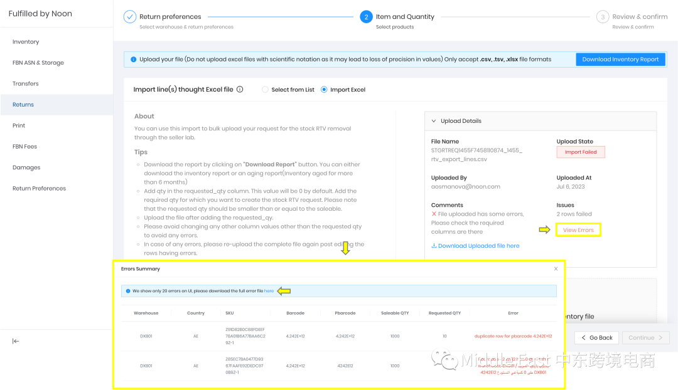Select the 'Select from List' radio option

coord(265,90)
